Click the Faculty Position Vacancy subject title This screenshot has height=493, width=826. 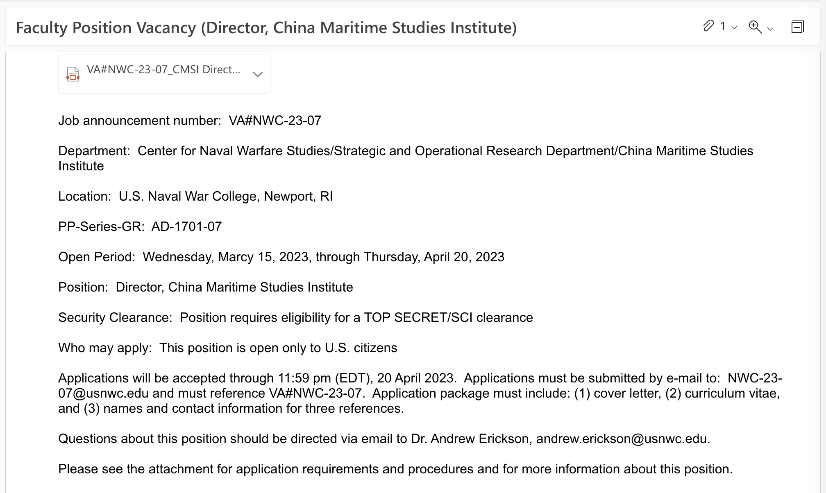click(x=266, y=28)
